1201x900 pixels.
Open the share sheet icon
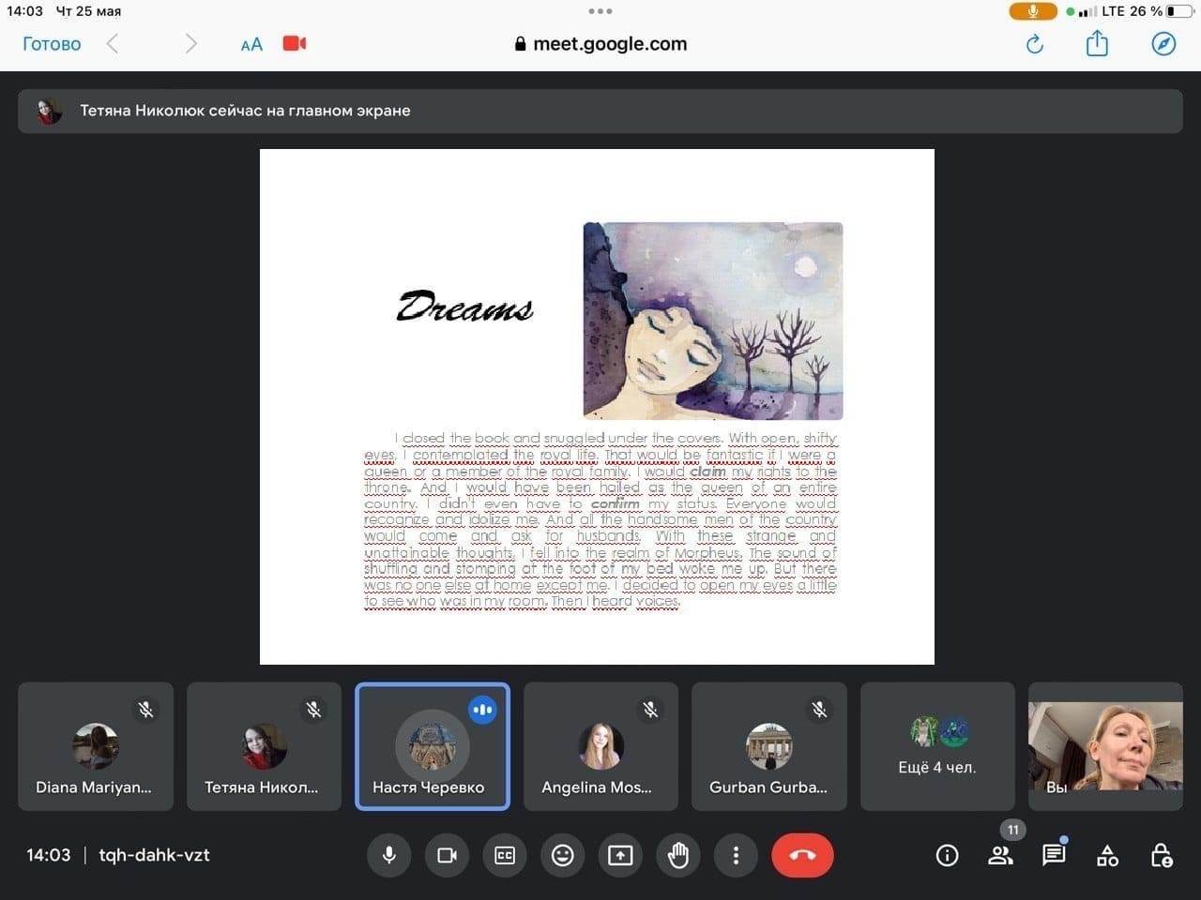1097,43
